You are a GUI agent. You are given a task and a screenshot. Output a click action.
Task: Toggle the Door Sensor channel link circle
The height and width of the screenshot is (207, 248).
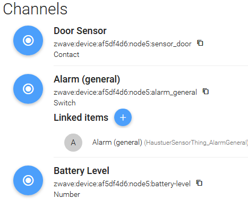pos(28,40)
